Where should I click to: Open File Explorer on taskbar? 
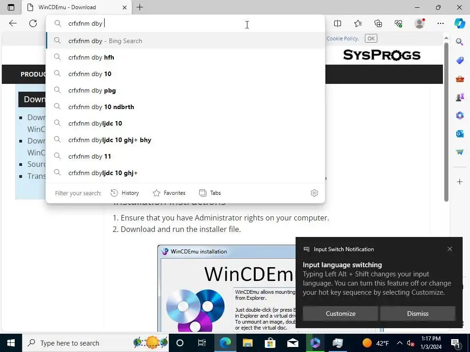click(247, 343)
